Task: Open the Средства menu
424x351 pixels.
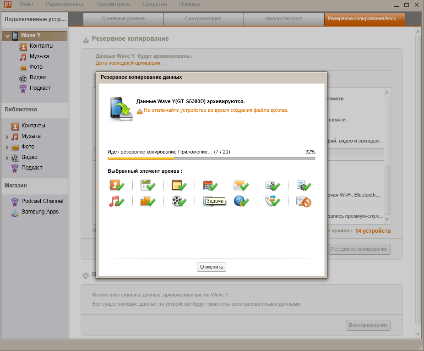Action: click(154, 4)
